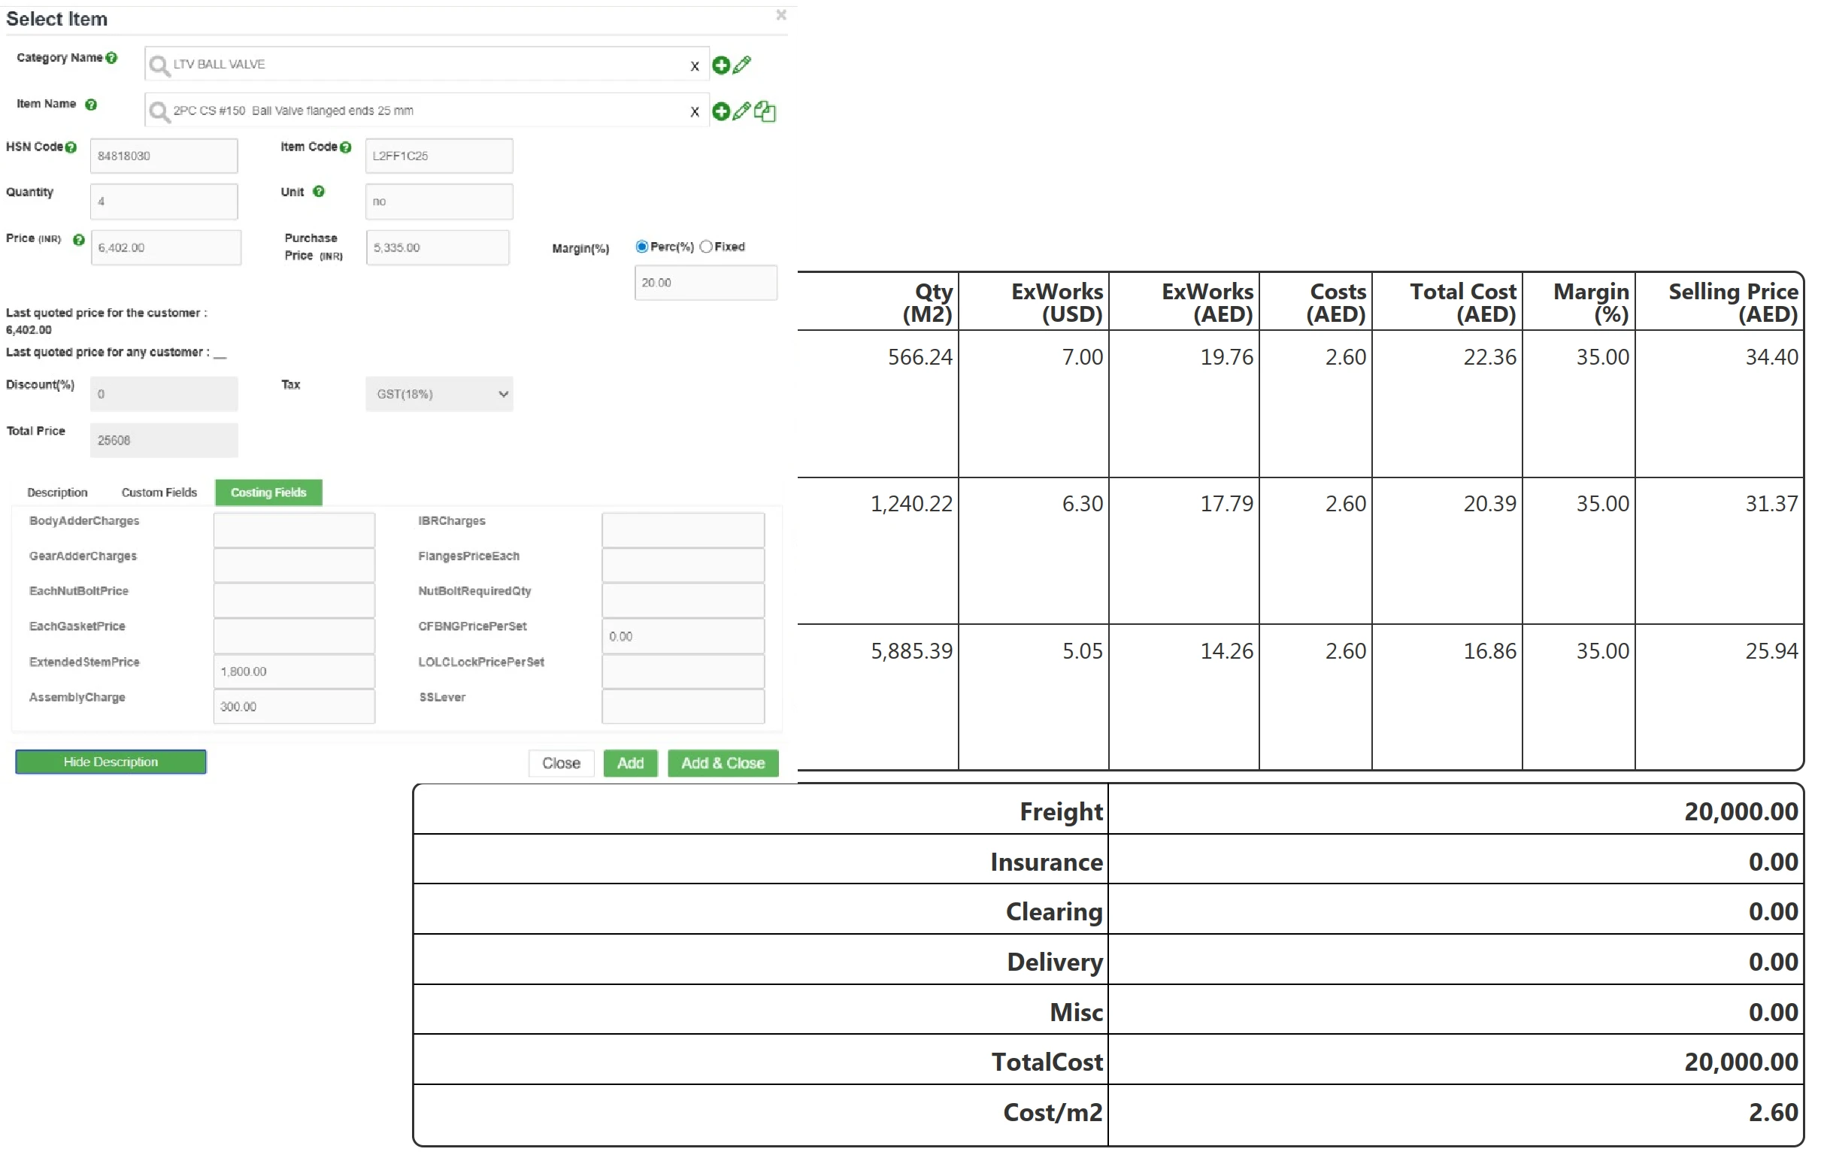Click the Purchase Price input field
The width and height of the screenshot is (1824, 1167).
(x=438, y=248)
